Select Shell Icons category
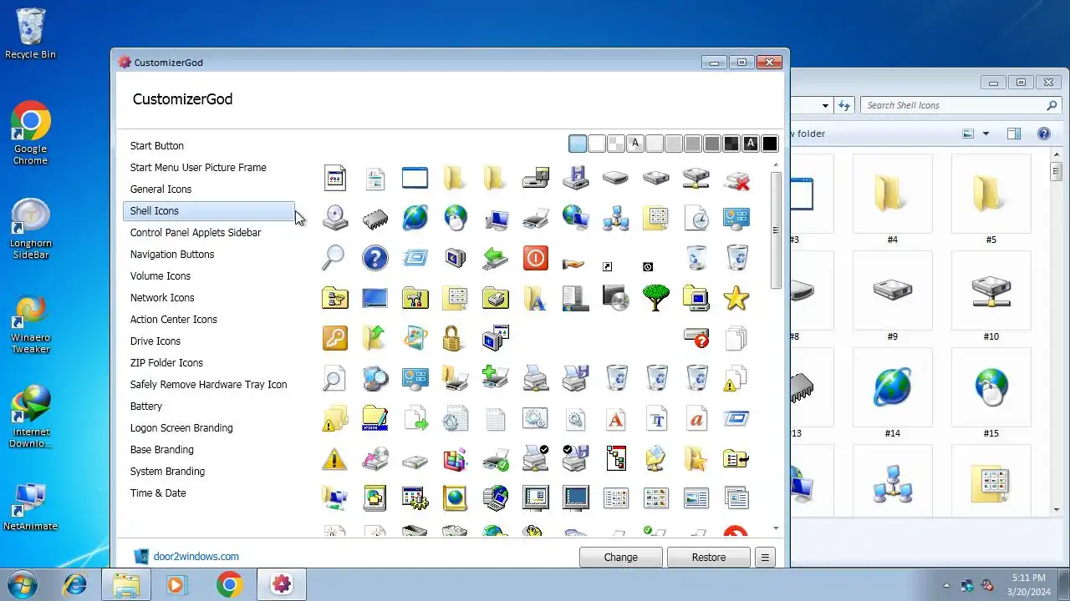The width and height of the screenshot is (1070, 601). coord(209,210)
